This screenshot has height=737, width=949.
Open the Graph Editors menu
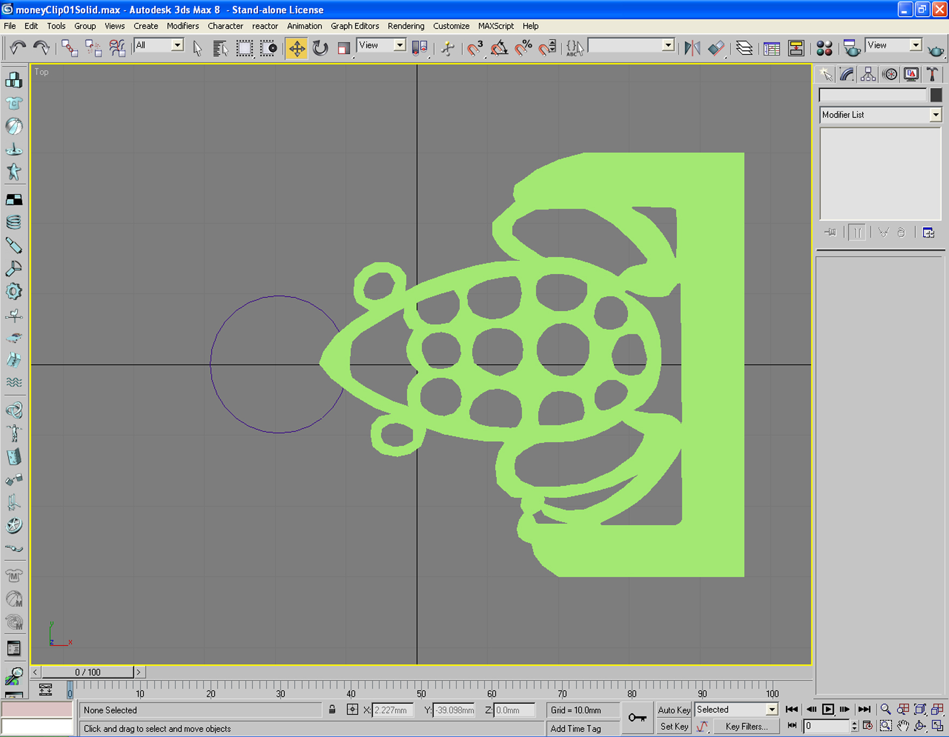[x=355, y=26]
